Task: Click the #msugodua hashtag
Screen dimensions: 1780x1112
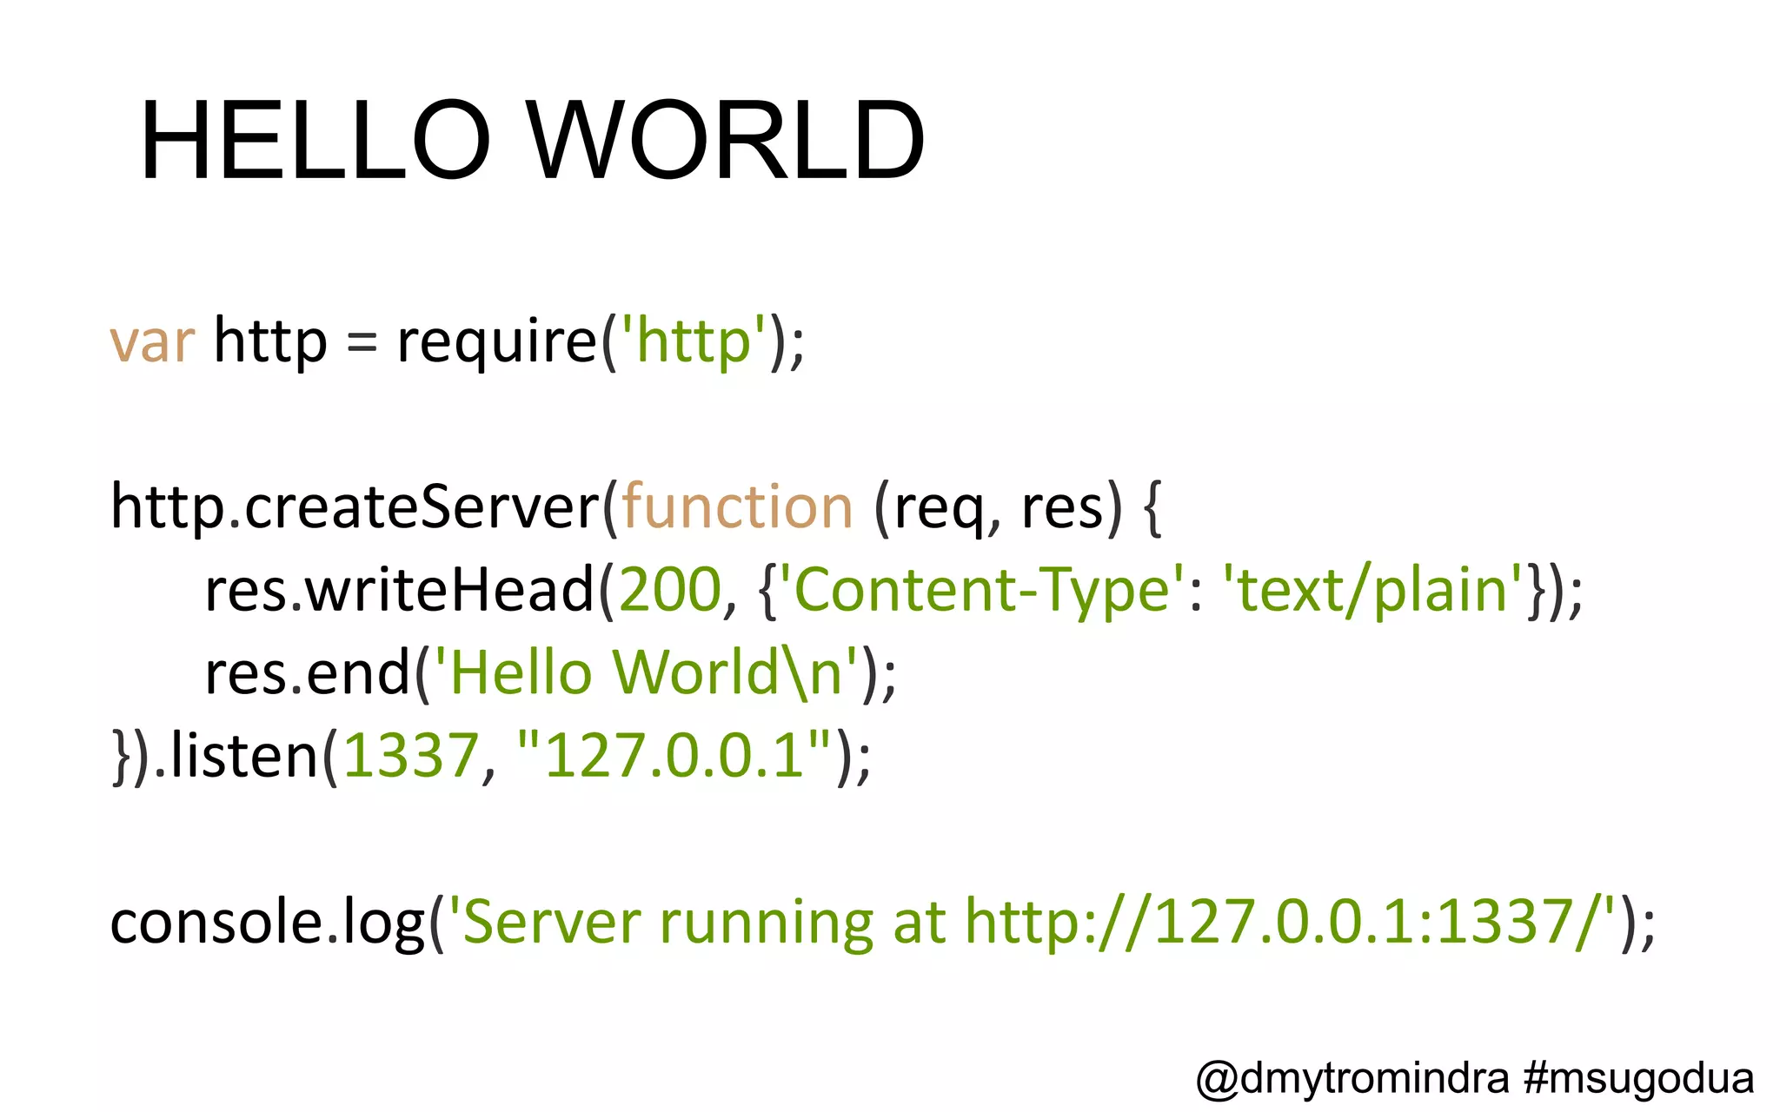Action: click(x=1639, y=1079)
